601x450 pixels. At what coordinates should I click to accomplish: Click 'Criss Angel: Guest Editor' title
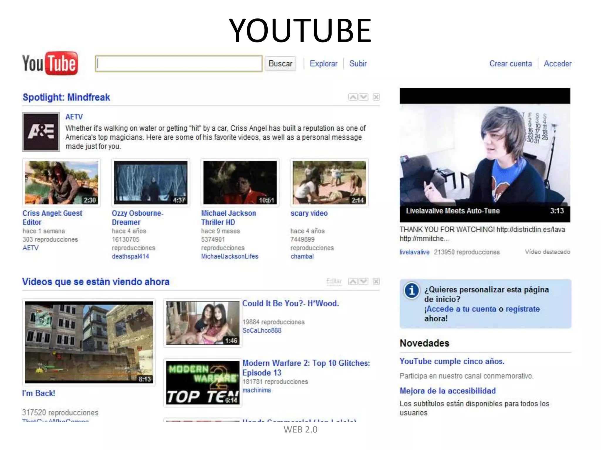pos(52,218)
